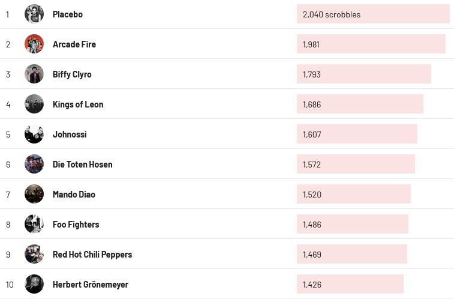Viewport: 454px width, 299px height.
Task: Click the 1,469 scrobble count bar
Action: coord(351,254)
